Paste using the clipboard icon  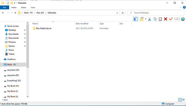[160, 19]
